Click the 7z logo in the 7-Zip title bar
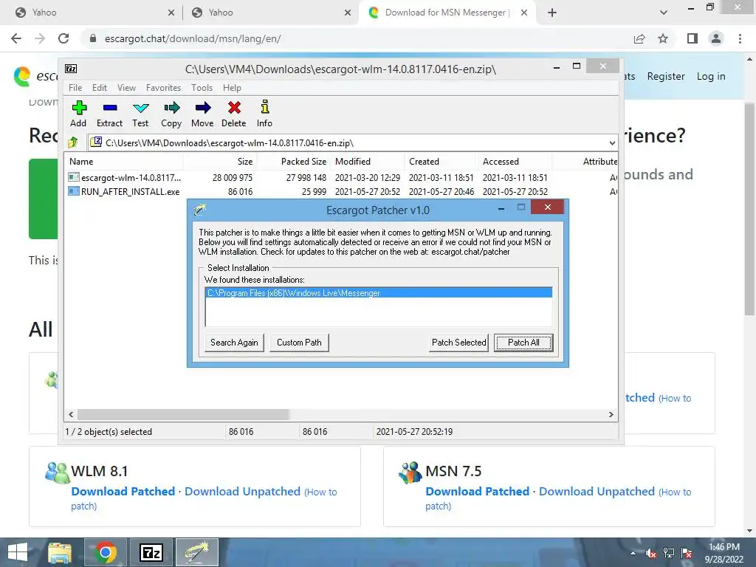756x567 pixels. click(71, 69)
